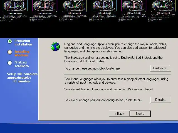Click the '33 minutes' time estimate
The image size is (178, 133).
pos(21,81)
